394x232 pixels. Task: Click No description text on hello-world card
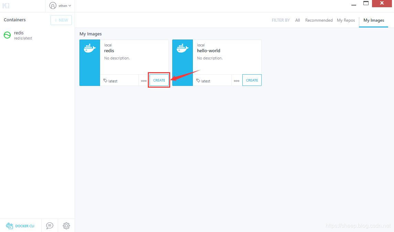[210, 58]
